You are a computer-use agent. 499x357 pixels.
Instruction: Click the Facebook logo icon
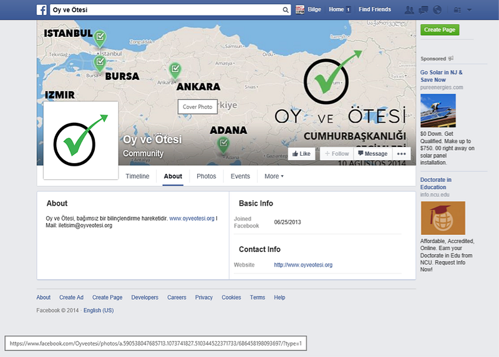click(x=42, y=10)
